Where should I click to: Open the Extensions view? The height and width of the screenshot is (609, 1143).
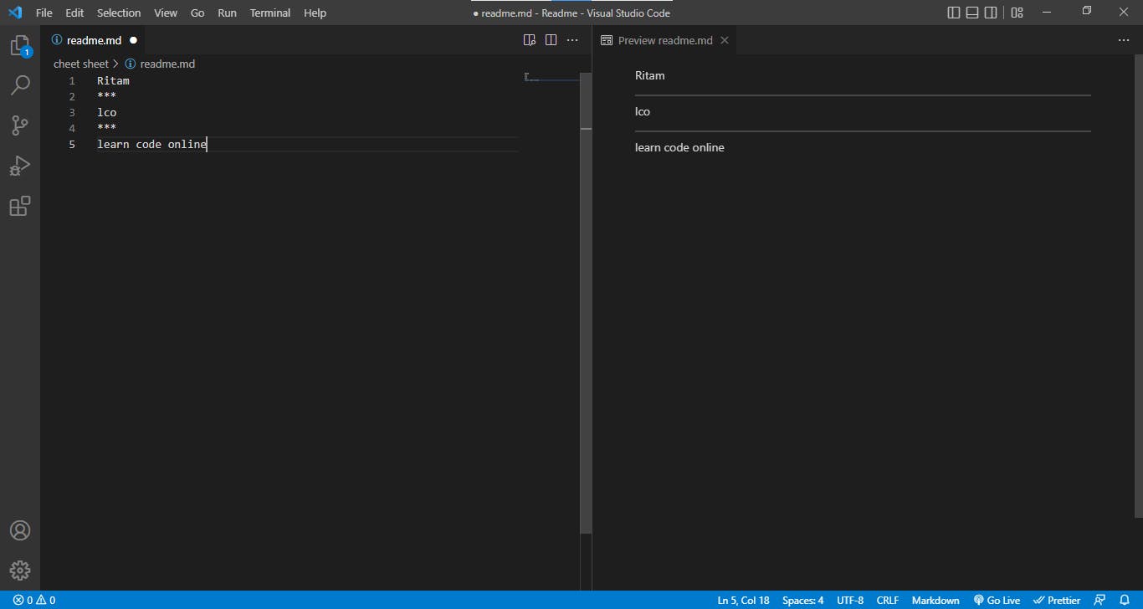pos(20,206)
